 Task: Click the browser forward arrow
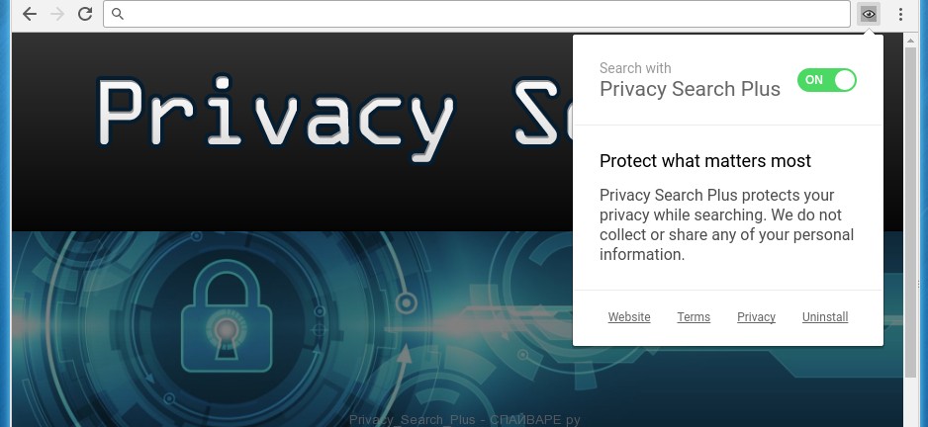click(x=57, y=14)
